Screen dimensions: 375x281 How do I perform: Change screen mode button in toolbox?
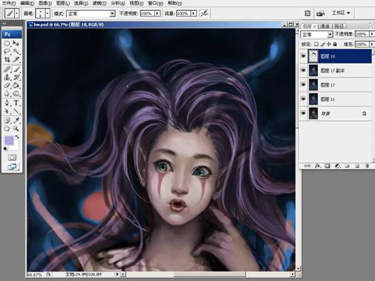(x=12, y=166)
